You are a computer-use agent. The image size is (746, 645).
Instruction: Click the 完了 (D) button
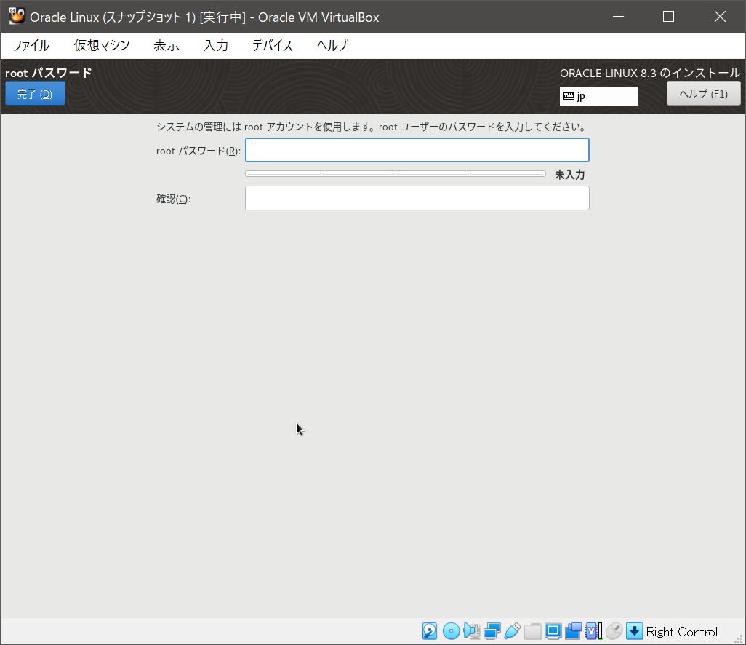pyautogui.click(x=35, y=94)
